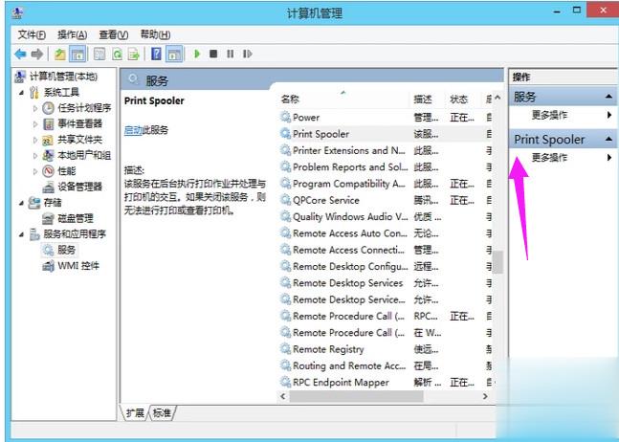Start the service with green play icon
619x442 pixels.
(x=197, y=54)
